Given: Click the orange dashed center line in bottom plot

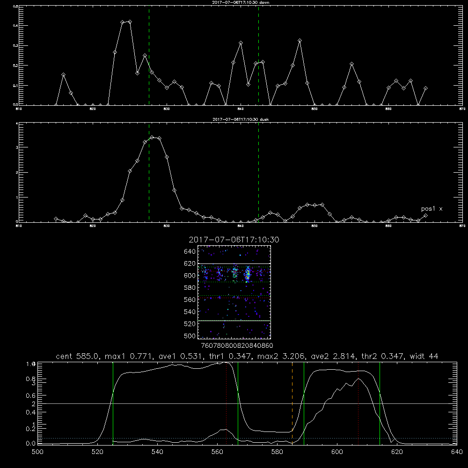Looking at the screenshot, I should pyautogui.click(x=292, y=403).
